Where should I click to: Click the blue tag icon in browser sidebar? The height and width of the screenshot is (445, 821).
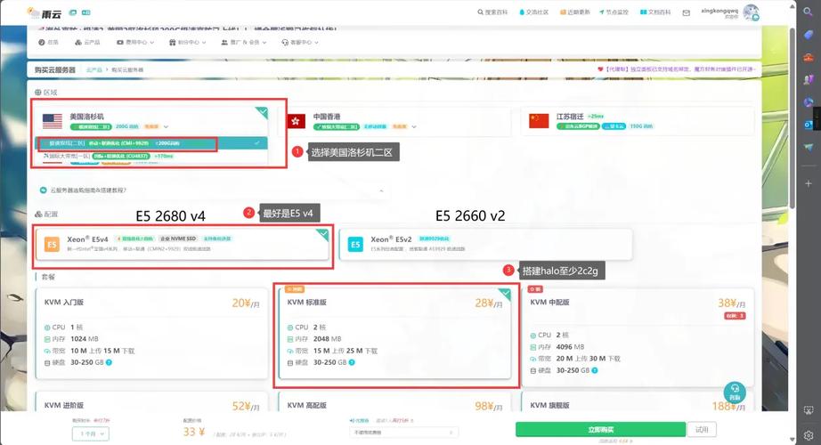pyautogui.click(x=809, y=35)
